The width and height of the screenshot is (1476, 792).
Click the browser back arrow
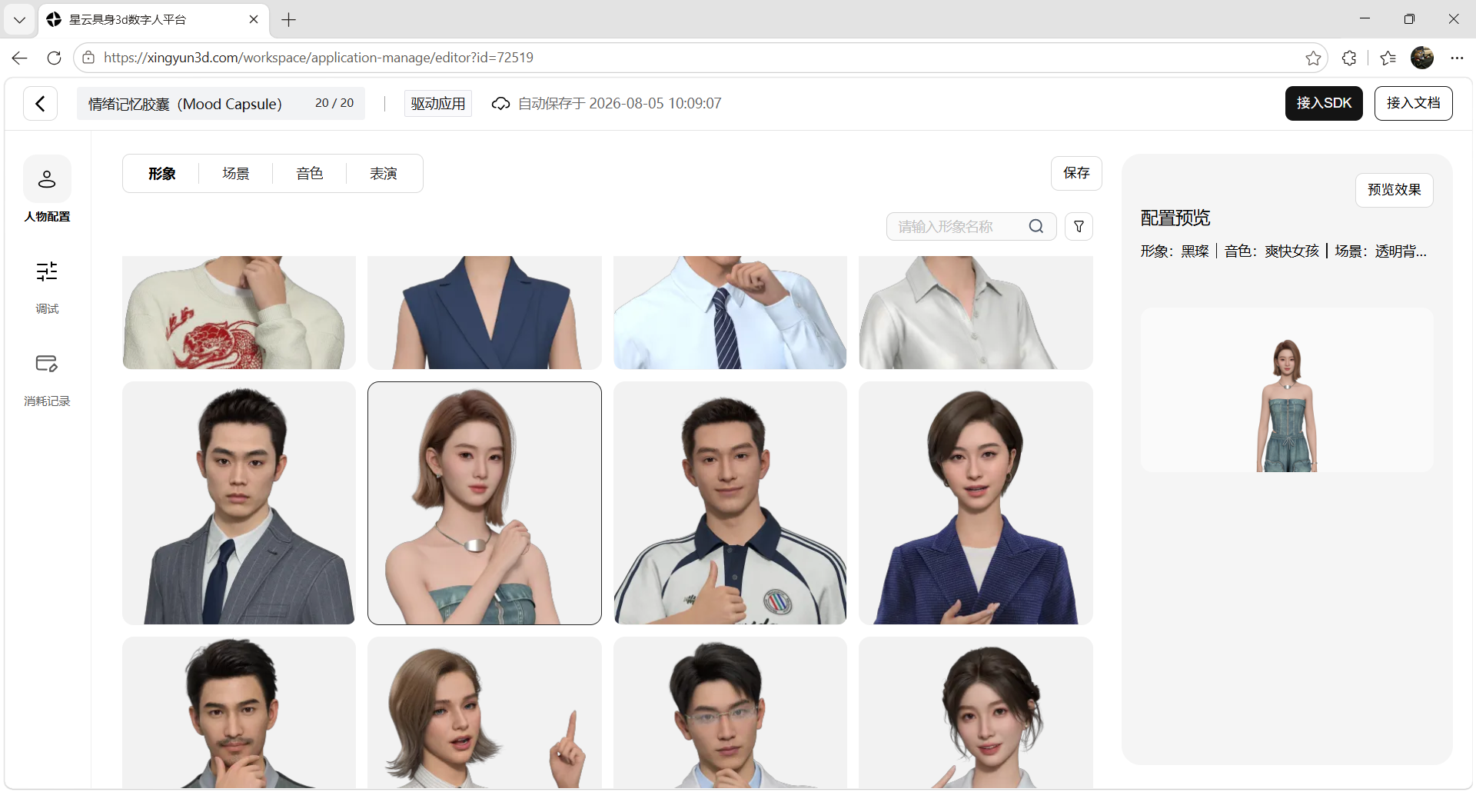click(20, 58)
